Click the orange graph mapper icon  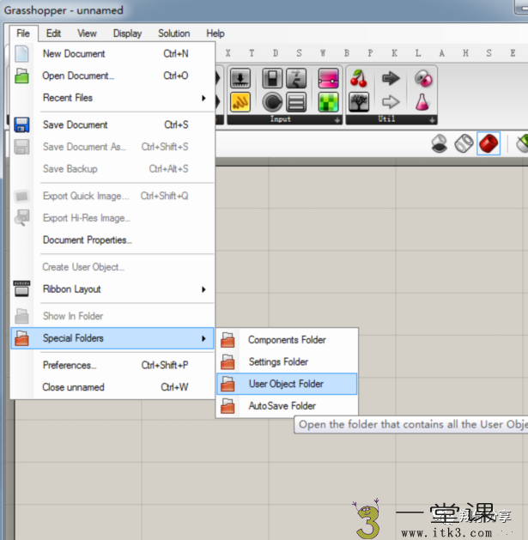tap(240, 102)
